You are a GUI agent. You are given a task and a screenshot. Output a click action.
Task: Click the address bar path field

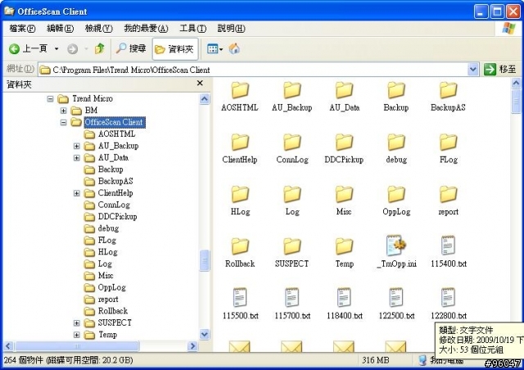[253, 70]
